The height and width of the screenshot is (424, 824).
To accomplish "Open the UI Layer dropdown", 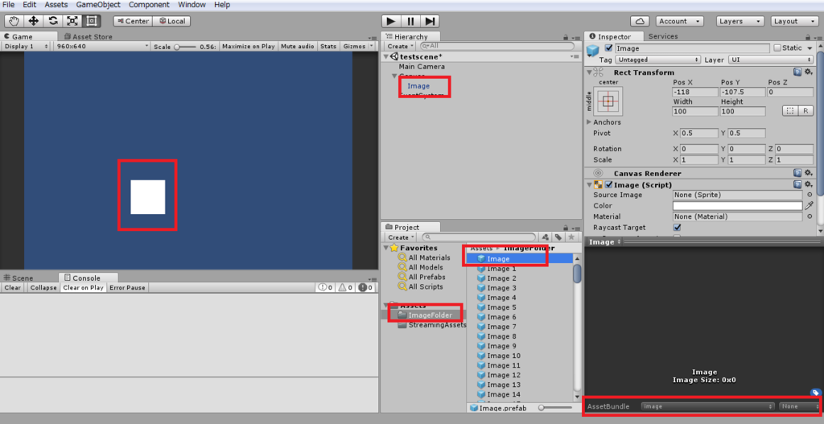I will click(771, 60).
